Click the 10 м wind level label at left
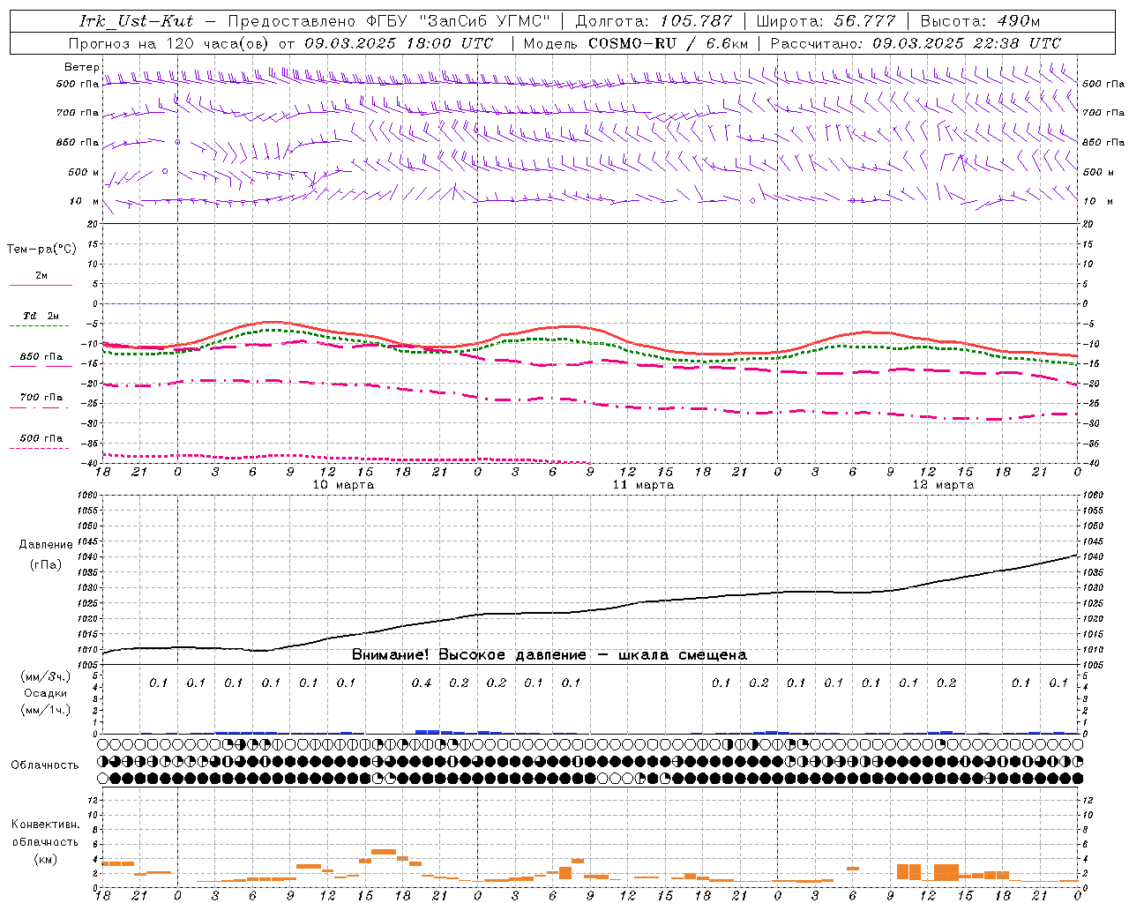This screenshot has height=903, width=1129. (x=85, y=201)
